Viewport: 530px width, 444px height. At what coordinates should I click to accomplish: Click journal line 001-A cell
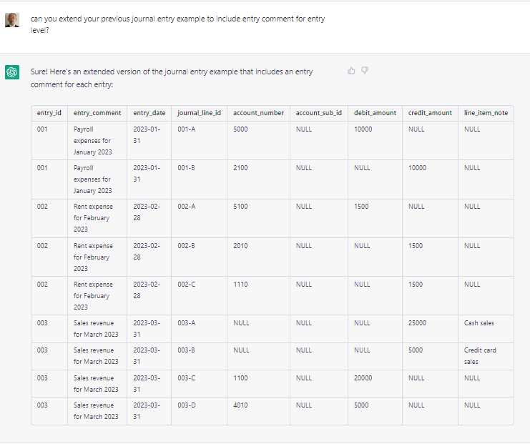tap(199, 141)
